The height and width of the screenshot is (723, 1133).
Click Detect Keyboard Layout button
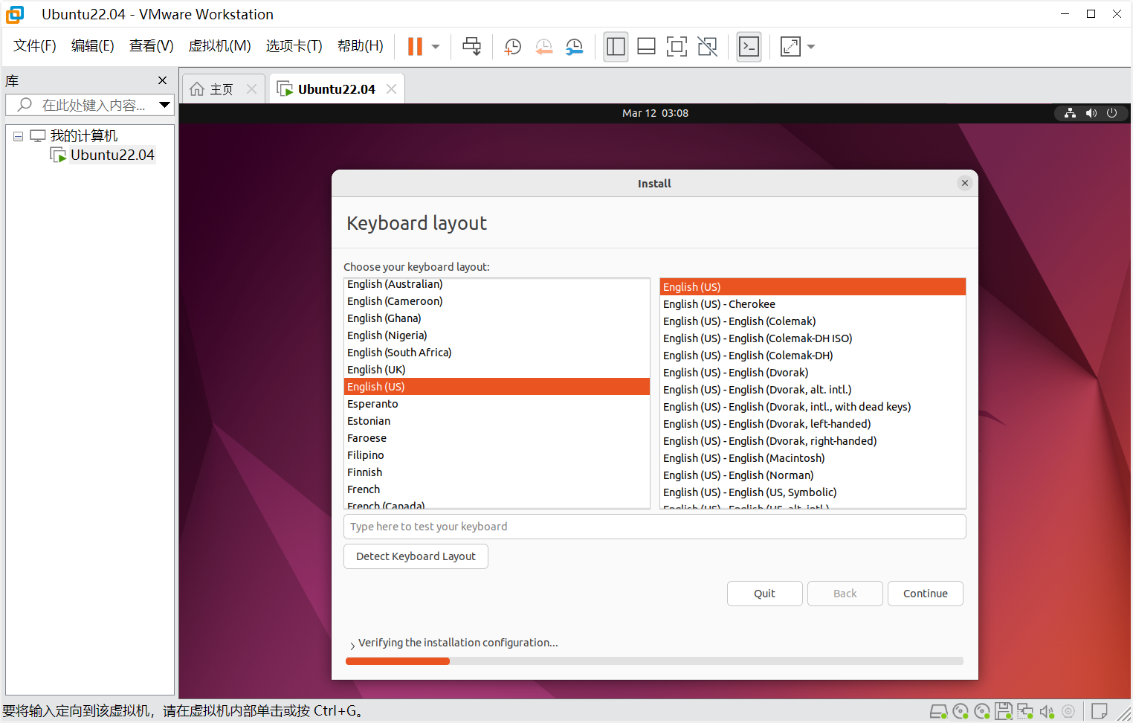point(416,556)
